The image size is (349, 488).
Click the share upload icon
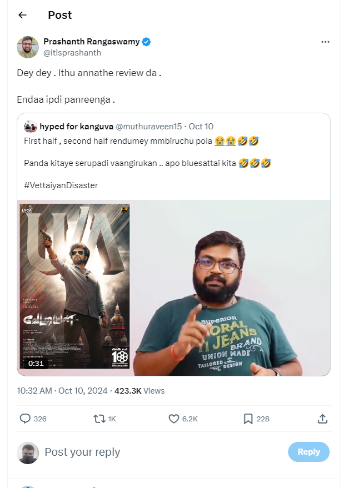pos(322,419)
